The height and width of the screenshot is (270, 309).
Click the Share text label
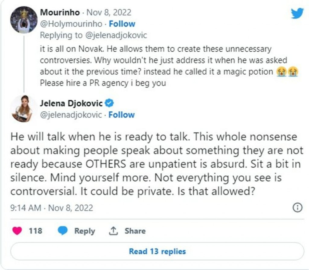click(x=135, y=231)
